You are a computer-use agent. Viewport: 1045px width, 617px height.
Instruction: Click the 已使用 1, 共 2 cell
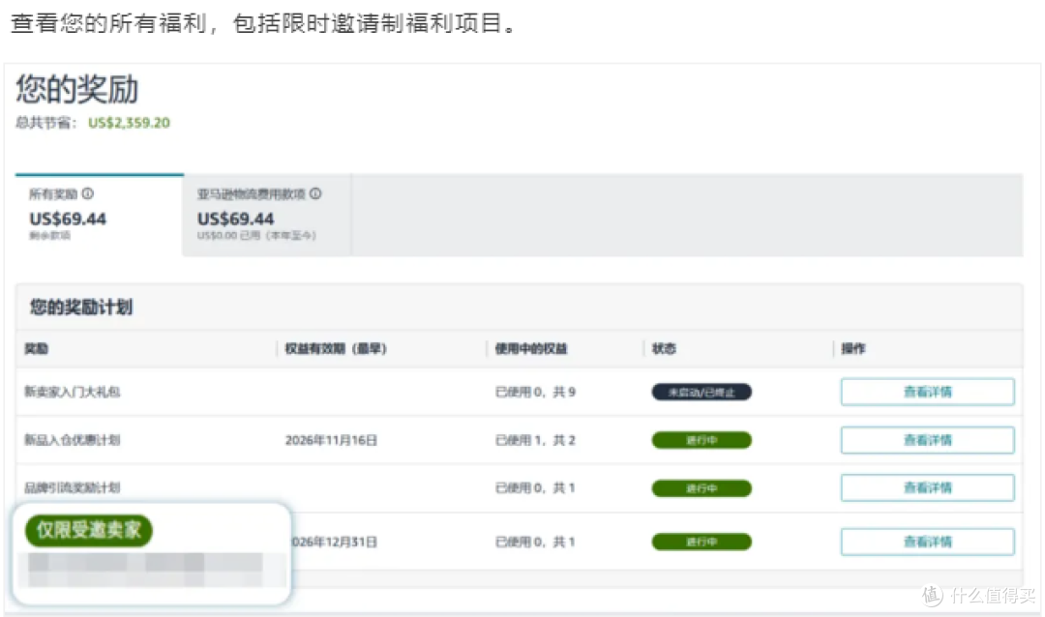pos(535,440)
